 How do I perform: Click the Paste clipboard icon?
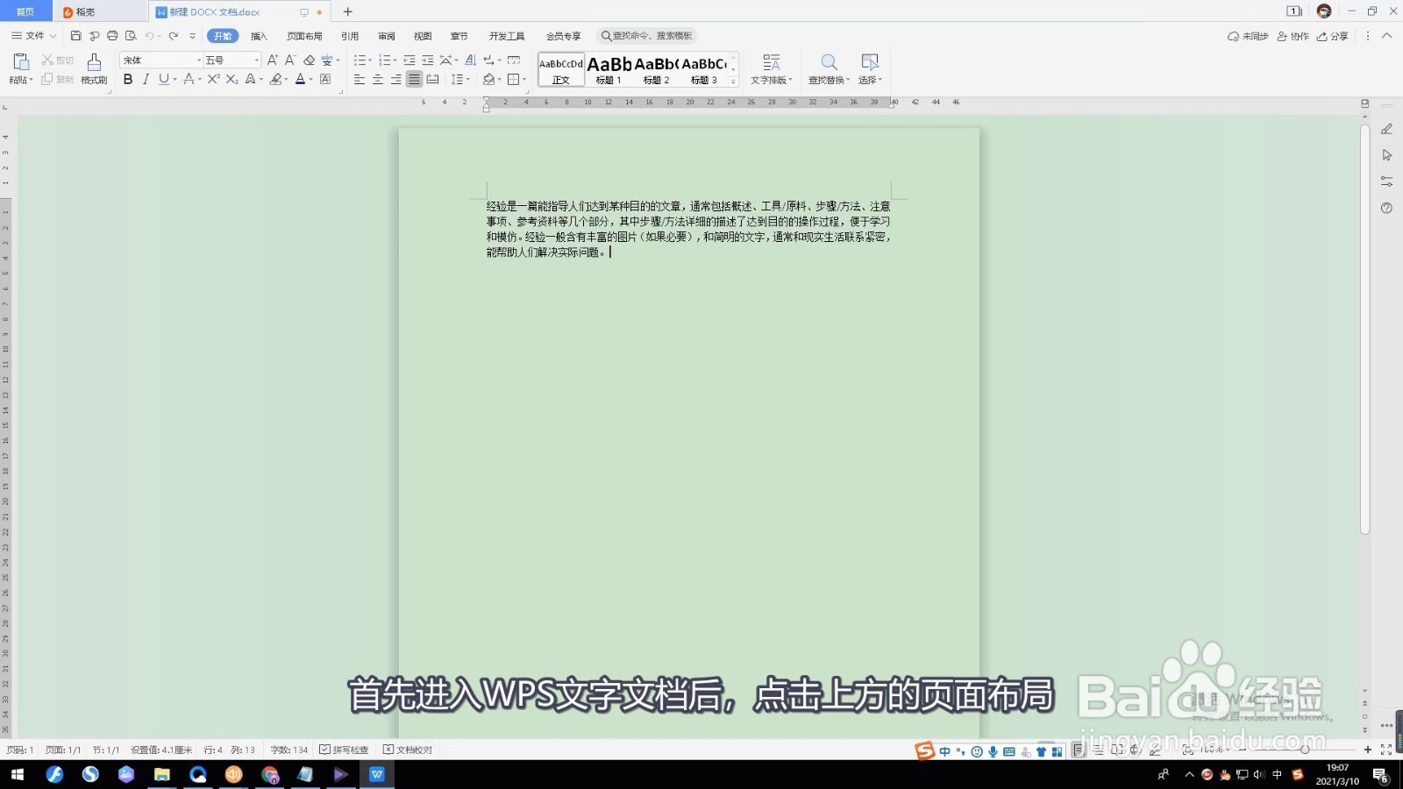click(21, 61)
